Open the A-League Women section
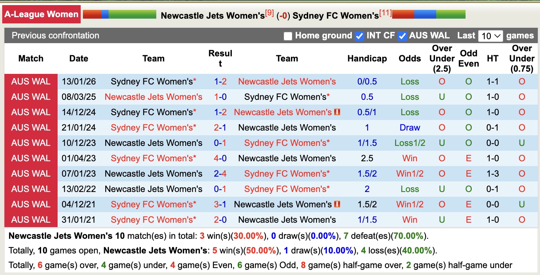Image resolution: width=540 pixels, height=275 pixels. coord(41,14)
